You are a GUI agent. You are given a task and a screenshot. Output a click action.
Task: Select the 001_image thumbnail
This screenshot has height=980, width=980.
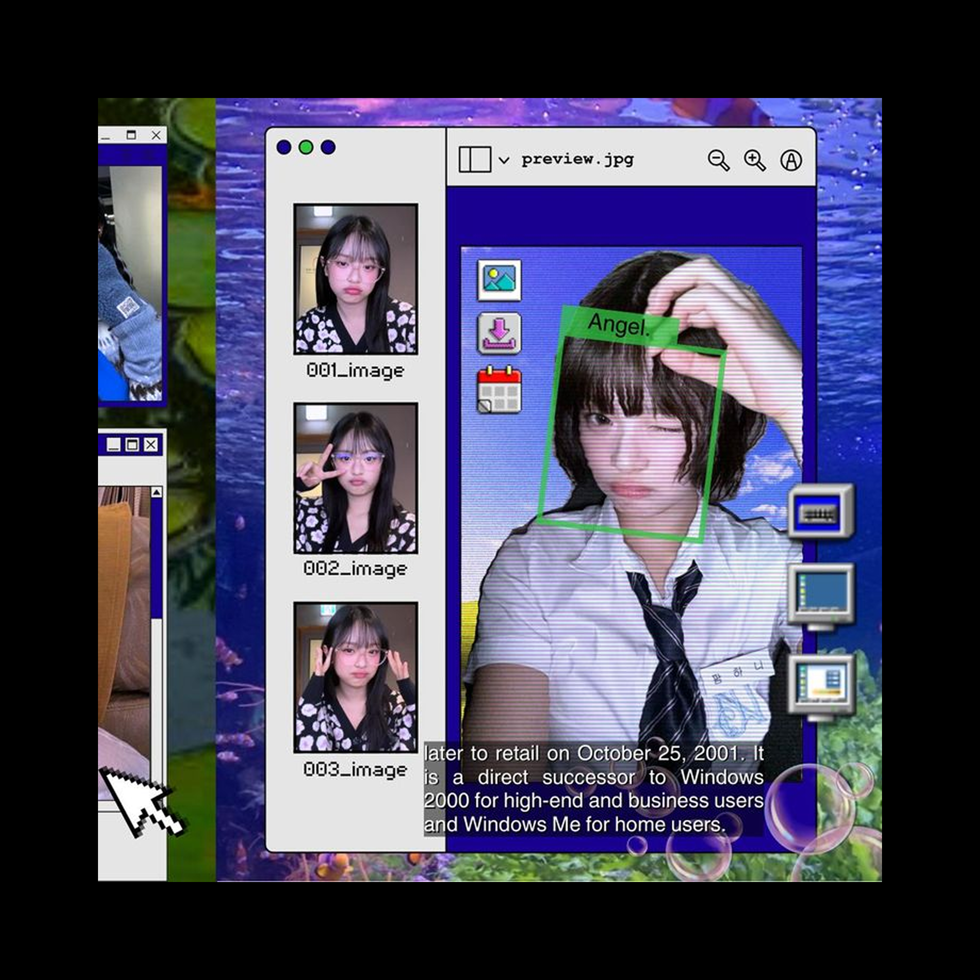click(x=356, y=279)
